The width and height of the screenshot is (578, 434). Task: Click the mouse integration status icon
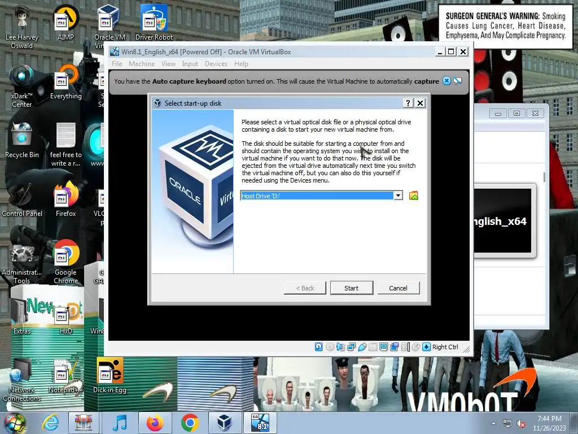click(x=416, y=347)
